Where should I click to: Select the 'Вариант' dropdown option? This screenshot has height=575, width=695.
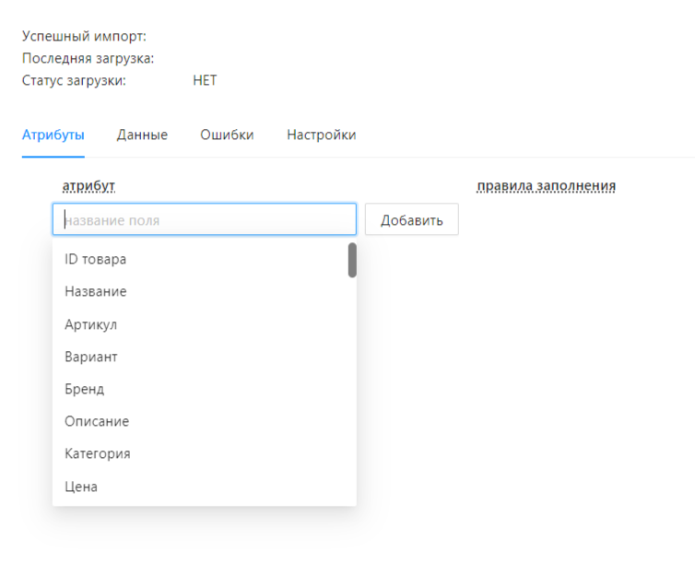coord(91,357)
